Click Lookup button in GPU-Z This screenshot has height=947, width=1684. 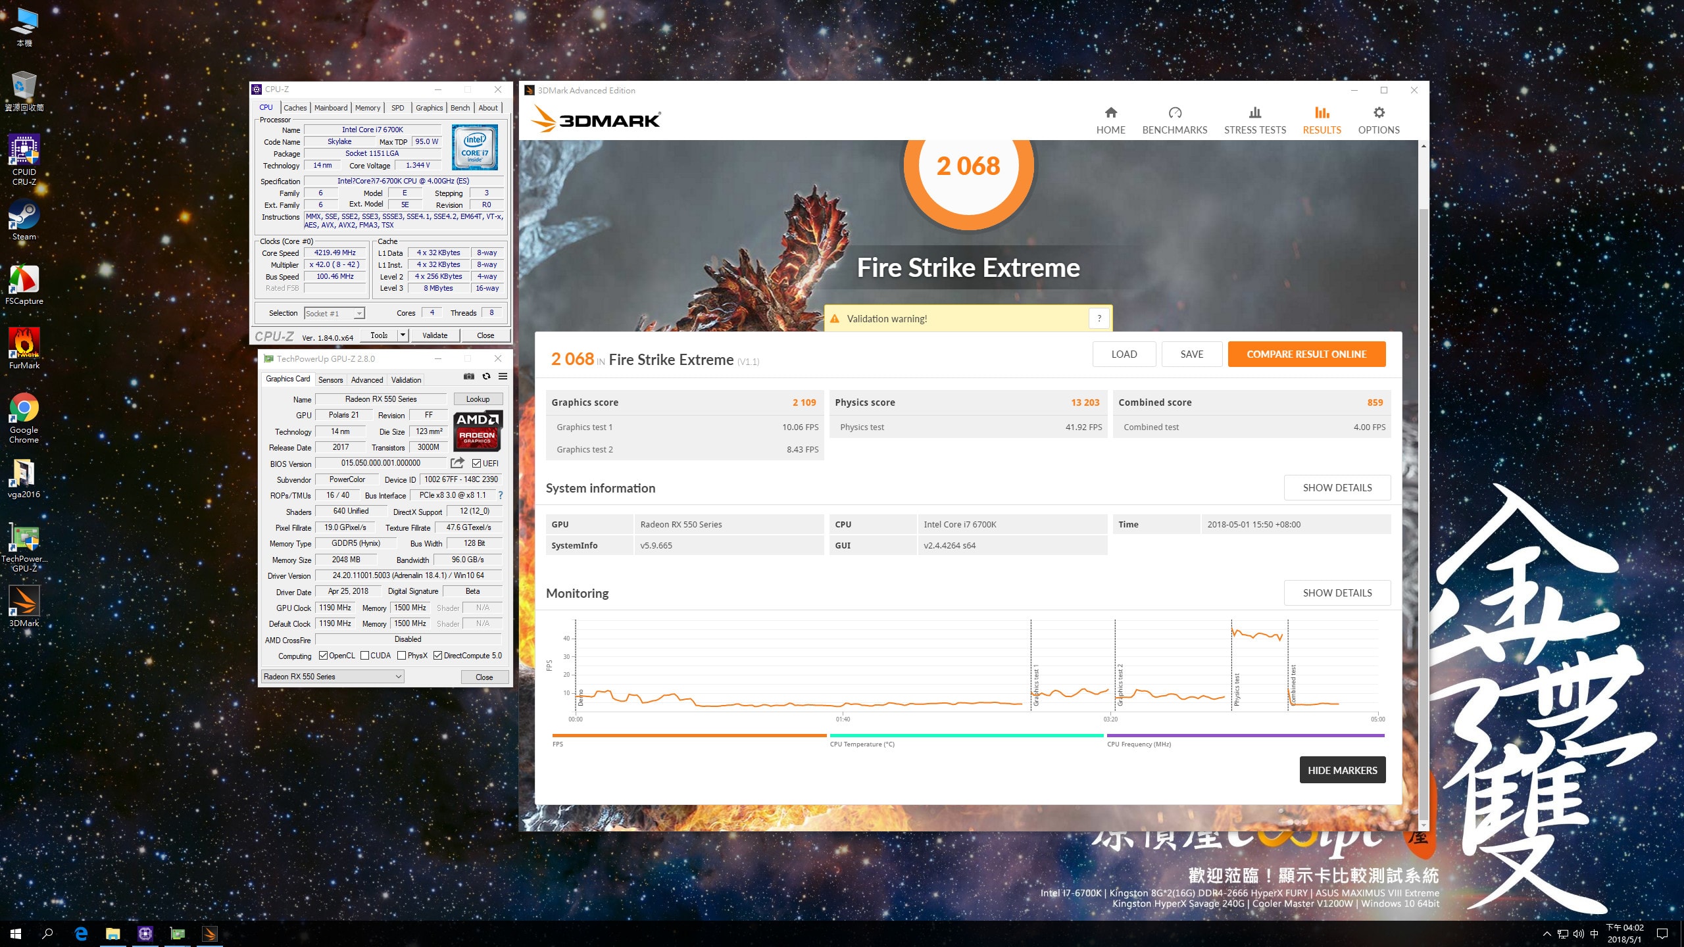478,399
